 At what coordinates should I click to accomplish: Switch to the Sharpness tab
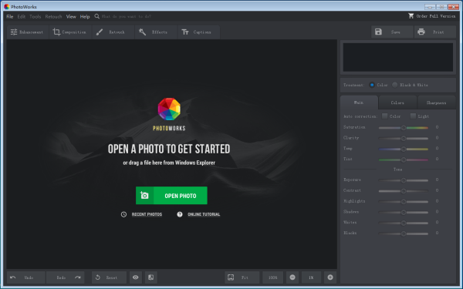436,103
